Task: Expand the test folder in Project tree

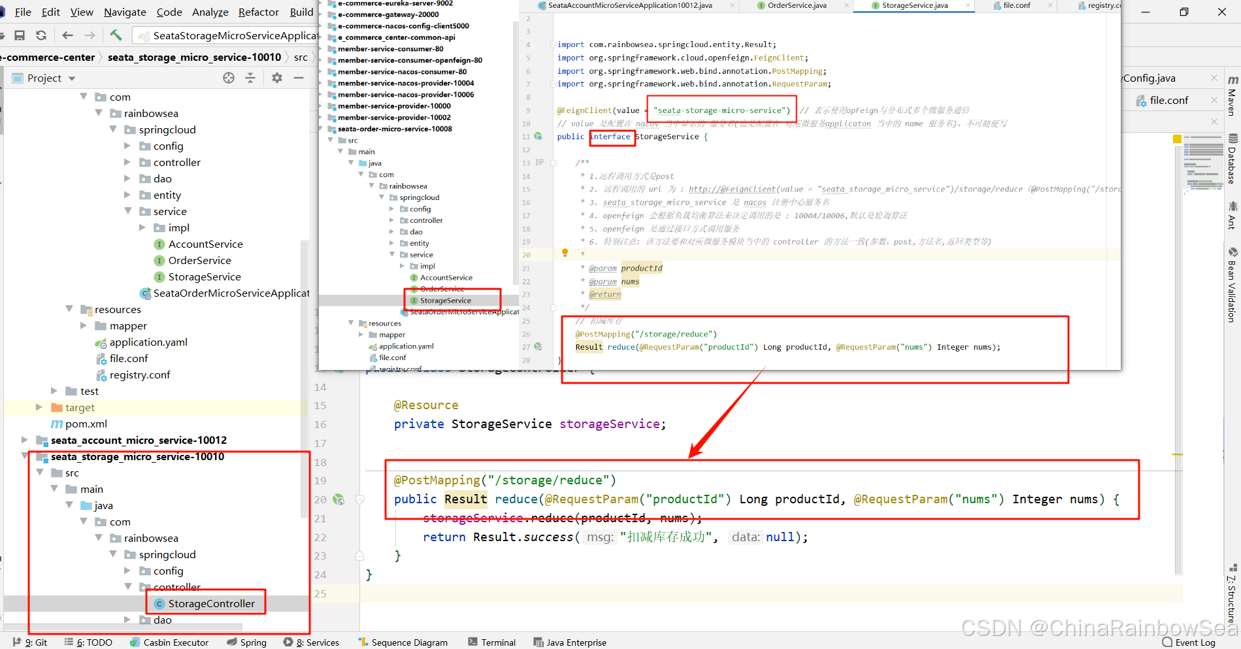Action: pyautogui.click(x=54, y=391)
